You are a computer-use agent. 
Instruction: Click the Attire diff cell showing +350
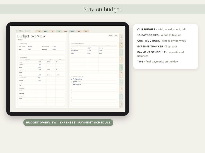(x=60, y=75)
